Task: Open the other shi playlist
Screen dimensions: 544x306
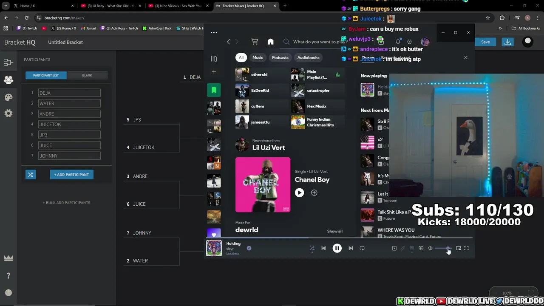Action: pyautogui.click(x=262, y=74)
